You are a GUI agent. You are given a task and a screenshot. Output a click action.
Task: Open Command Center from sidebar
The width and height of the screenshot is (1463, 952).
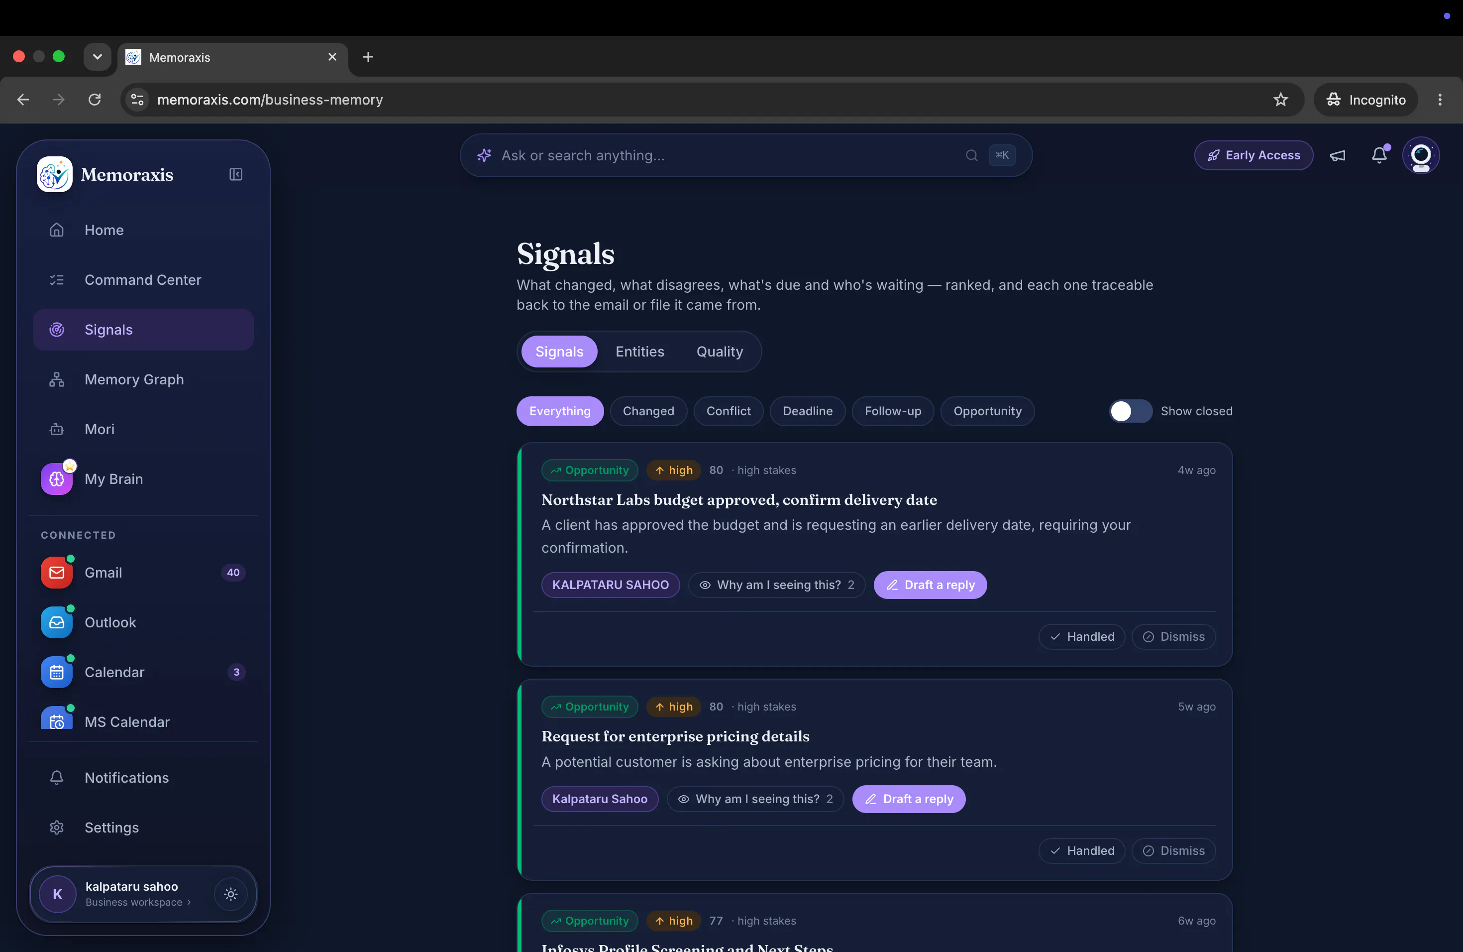pyautogui.click(x=143, y=280)
